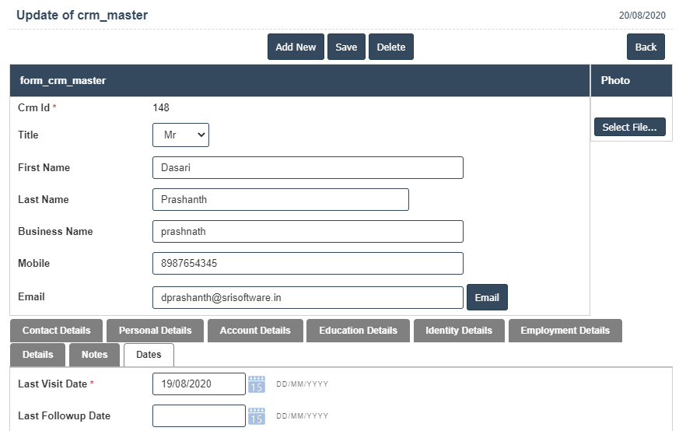Delete the current record

tap(391, 47)
